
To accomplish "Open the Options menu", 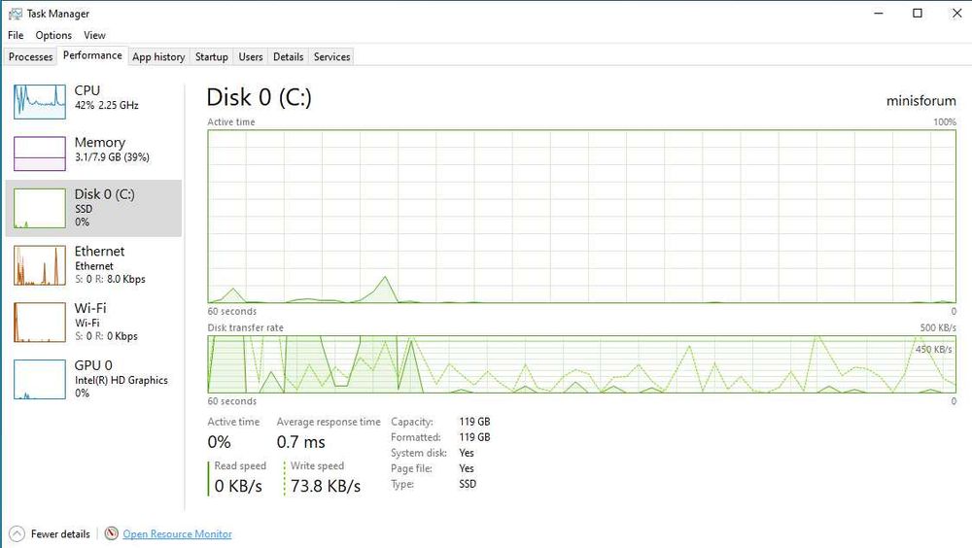I will click(x=53, y=35).
